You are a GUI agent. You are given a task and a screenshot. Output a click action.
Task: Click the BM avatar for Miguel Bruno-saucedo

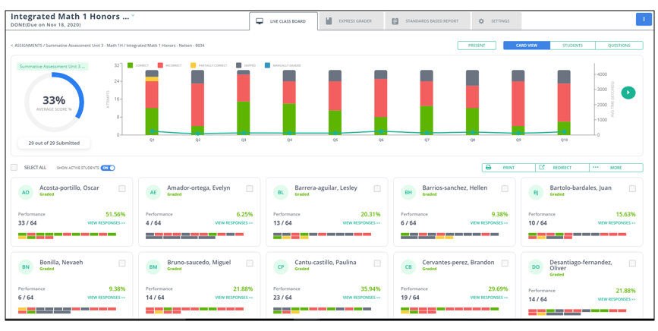(153, 266)
